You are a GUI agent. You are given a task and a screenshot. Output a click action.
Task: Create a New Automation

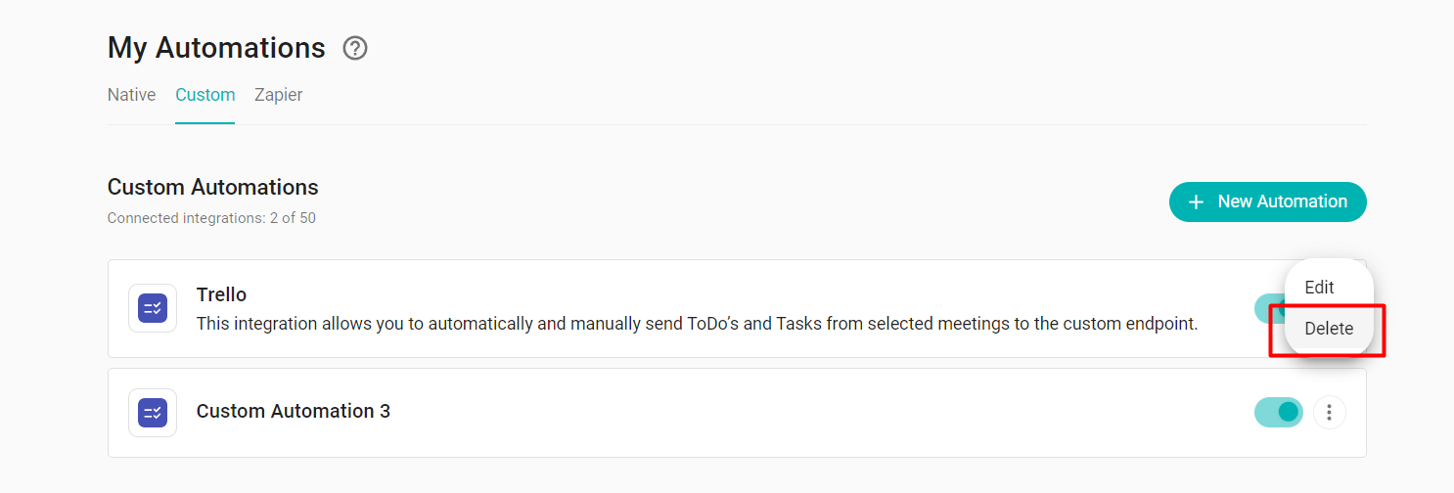(1267, 202)
